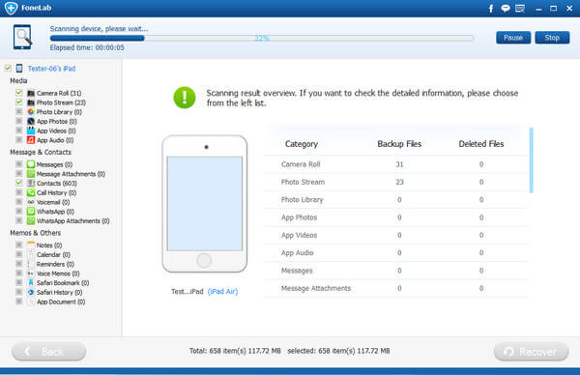Viewport: 580px width, 375px height.
Task: Click the Safari Bookmark icon
Action: tap(31, 282)
